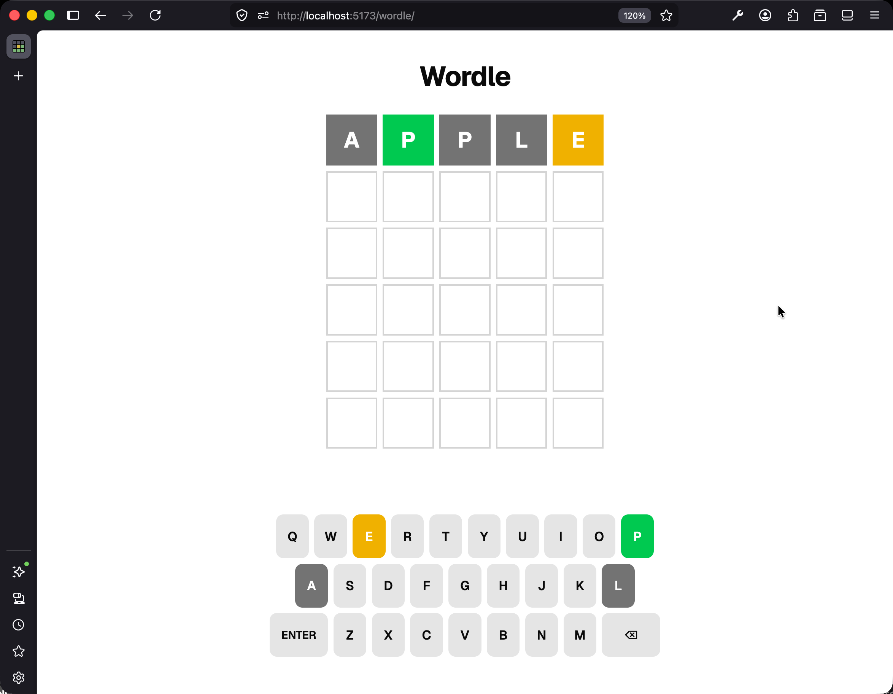Click the N key

(541, 635)
